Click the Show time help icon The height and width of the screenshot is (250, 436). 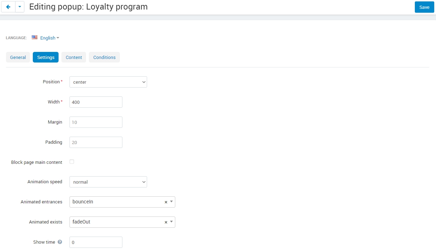tap(60, 242)
